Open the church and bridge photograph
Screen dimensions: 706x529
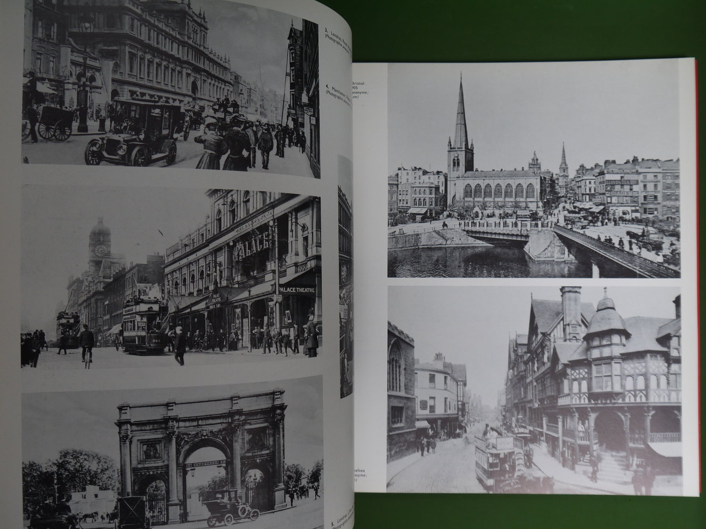pyautogui.click(x=533, y=171)
